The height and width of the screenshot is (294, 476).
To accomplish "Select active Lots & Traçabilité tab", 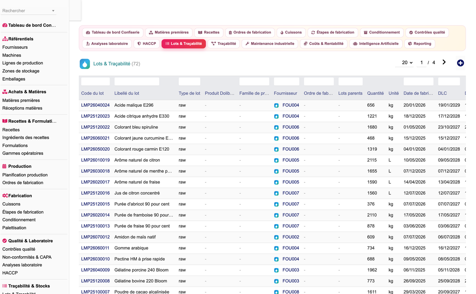I will 183,43.
